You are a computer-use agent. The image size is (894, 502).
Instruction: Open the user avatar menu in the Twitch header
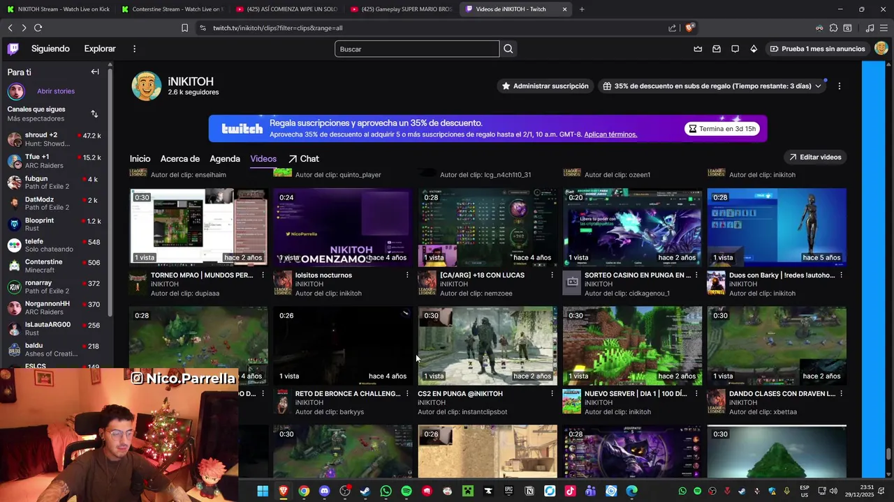click(x=881, y=49)
